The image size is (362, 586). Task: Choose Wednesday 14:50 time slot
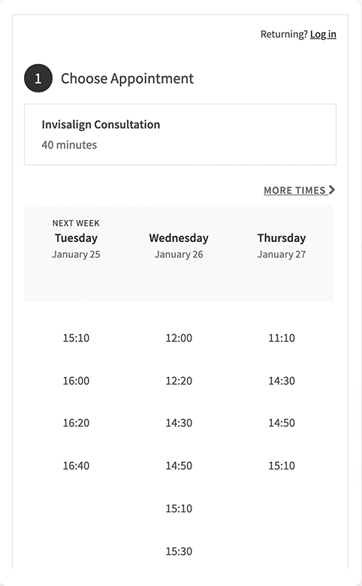point(179,466)
